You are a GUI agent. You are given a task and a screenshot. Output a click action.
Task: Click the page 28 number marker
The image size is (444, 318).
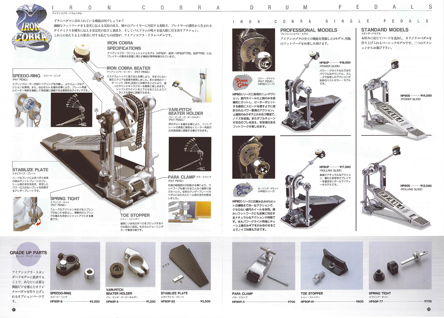pyautogui.click(x=429, y=309)
